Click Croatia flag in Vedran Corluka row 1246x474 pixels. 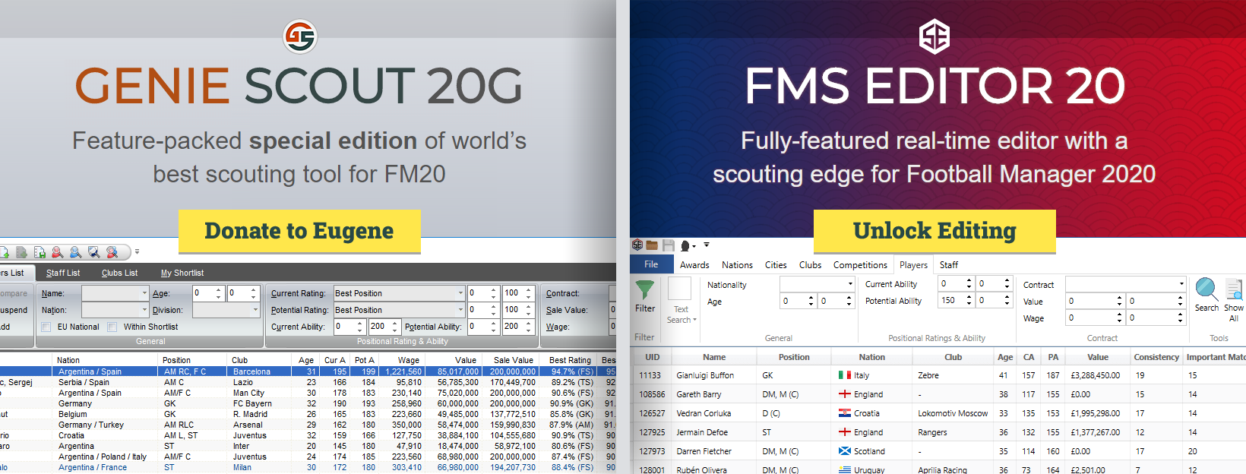844,413
